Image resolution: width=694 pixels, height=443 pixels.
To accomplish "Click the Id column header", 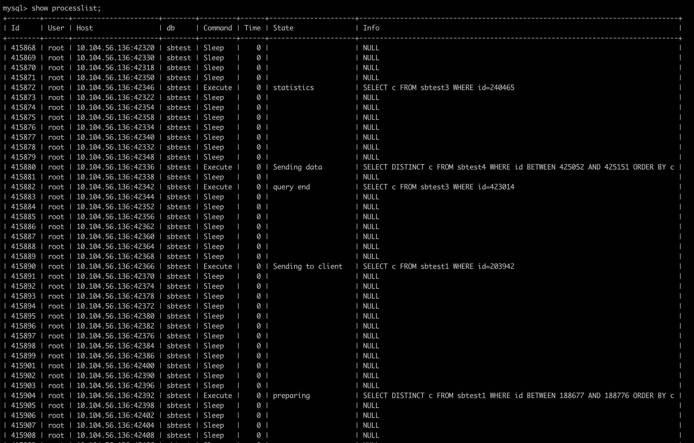I will 15,28.
